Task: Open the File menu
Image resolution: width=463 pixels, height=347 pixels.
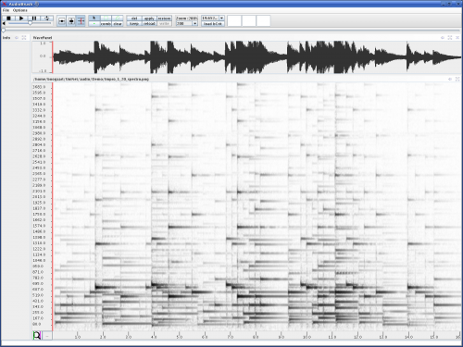Action: (x=6, y=10)
